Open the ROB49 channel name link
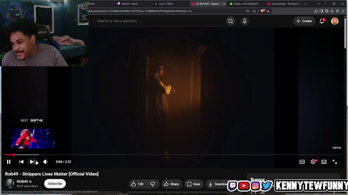This screenshot has width=348, height=195. pos(22,181)
